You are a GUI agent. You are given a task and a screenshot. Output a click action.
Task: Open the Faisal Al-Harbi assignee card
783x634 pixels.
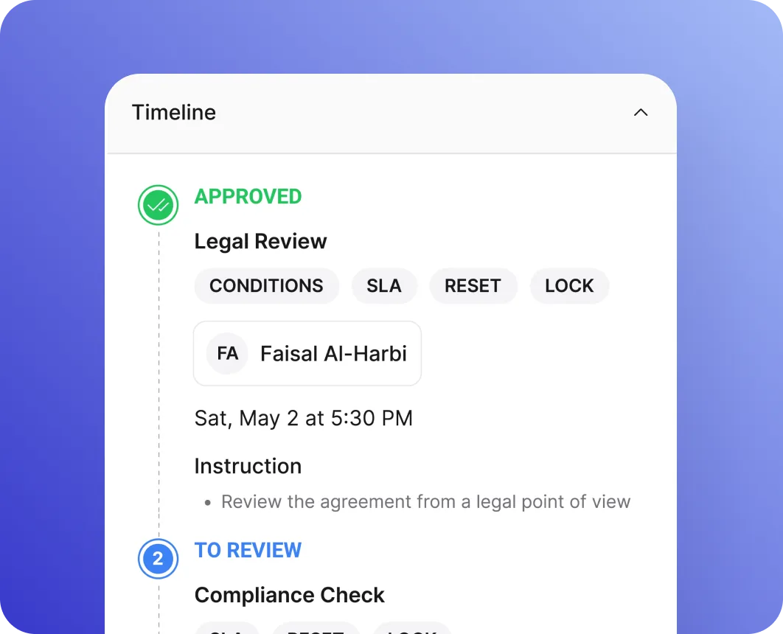[x=307, y=353]
